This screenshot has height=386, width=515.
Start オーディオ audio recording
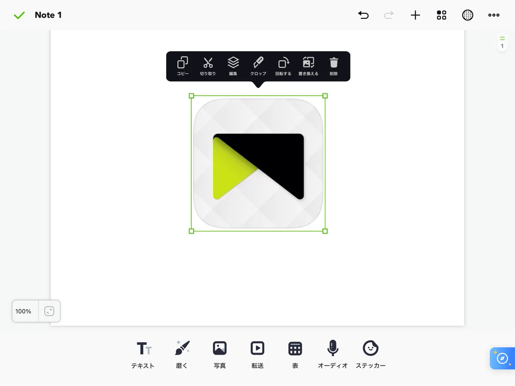tap(333, 355)
